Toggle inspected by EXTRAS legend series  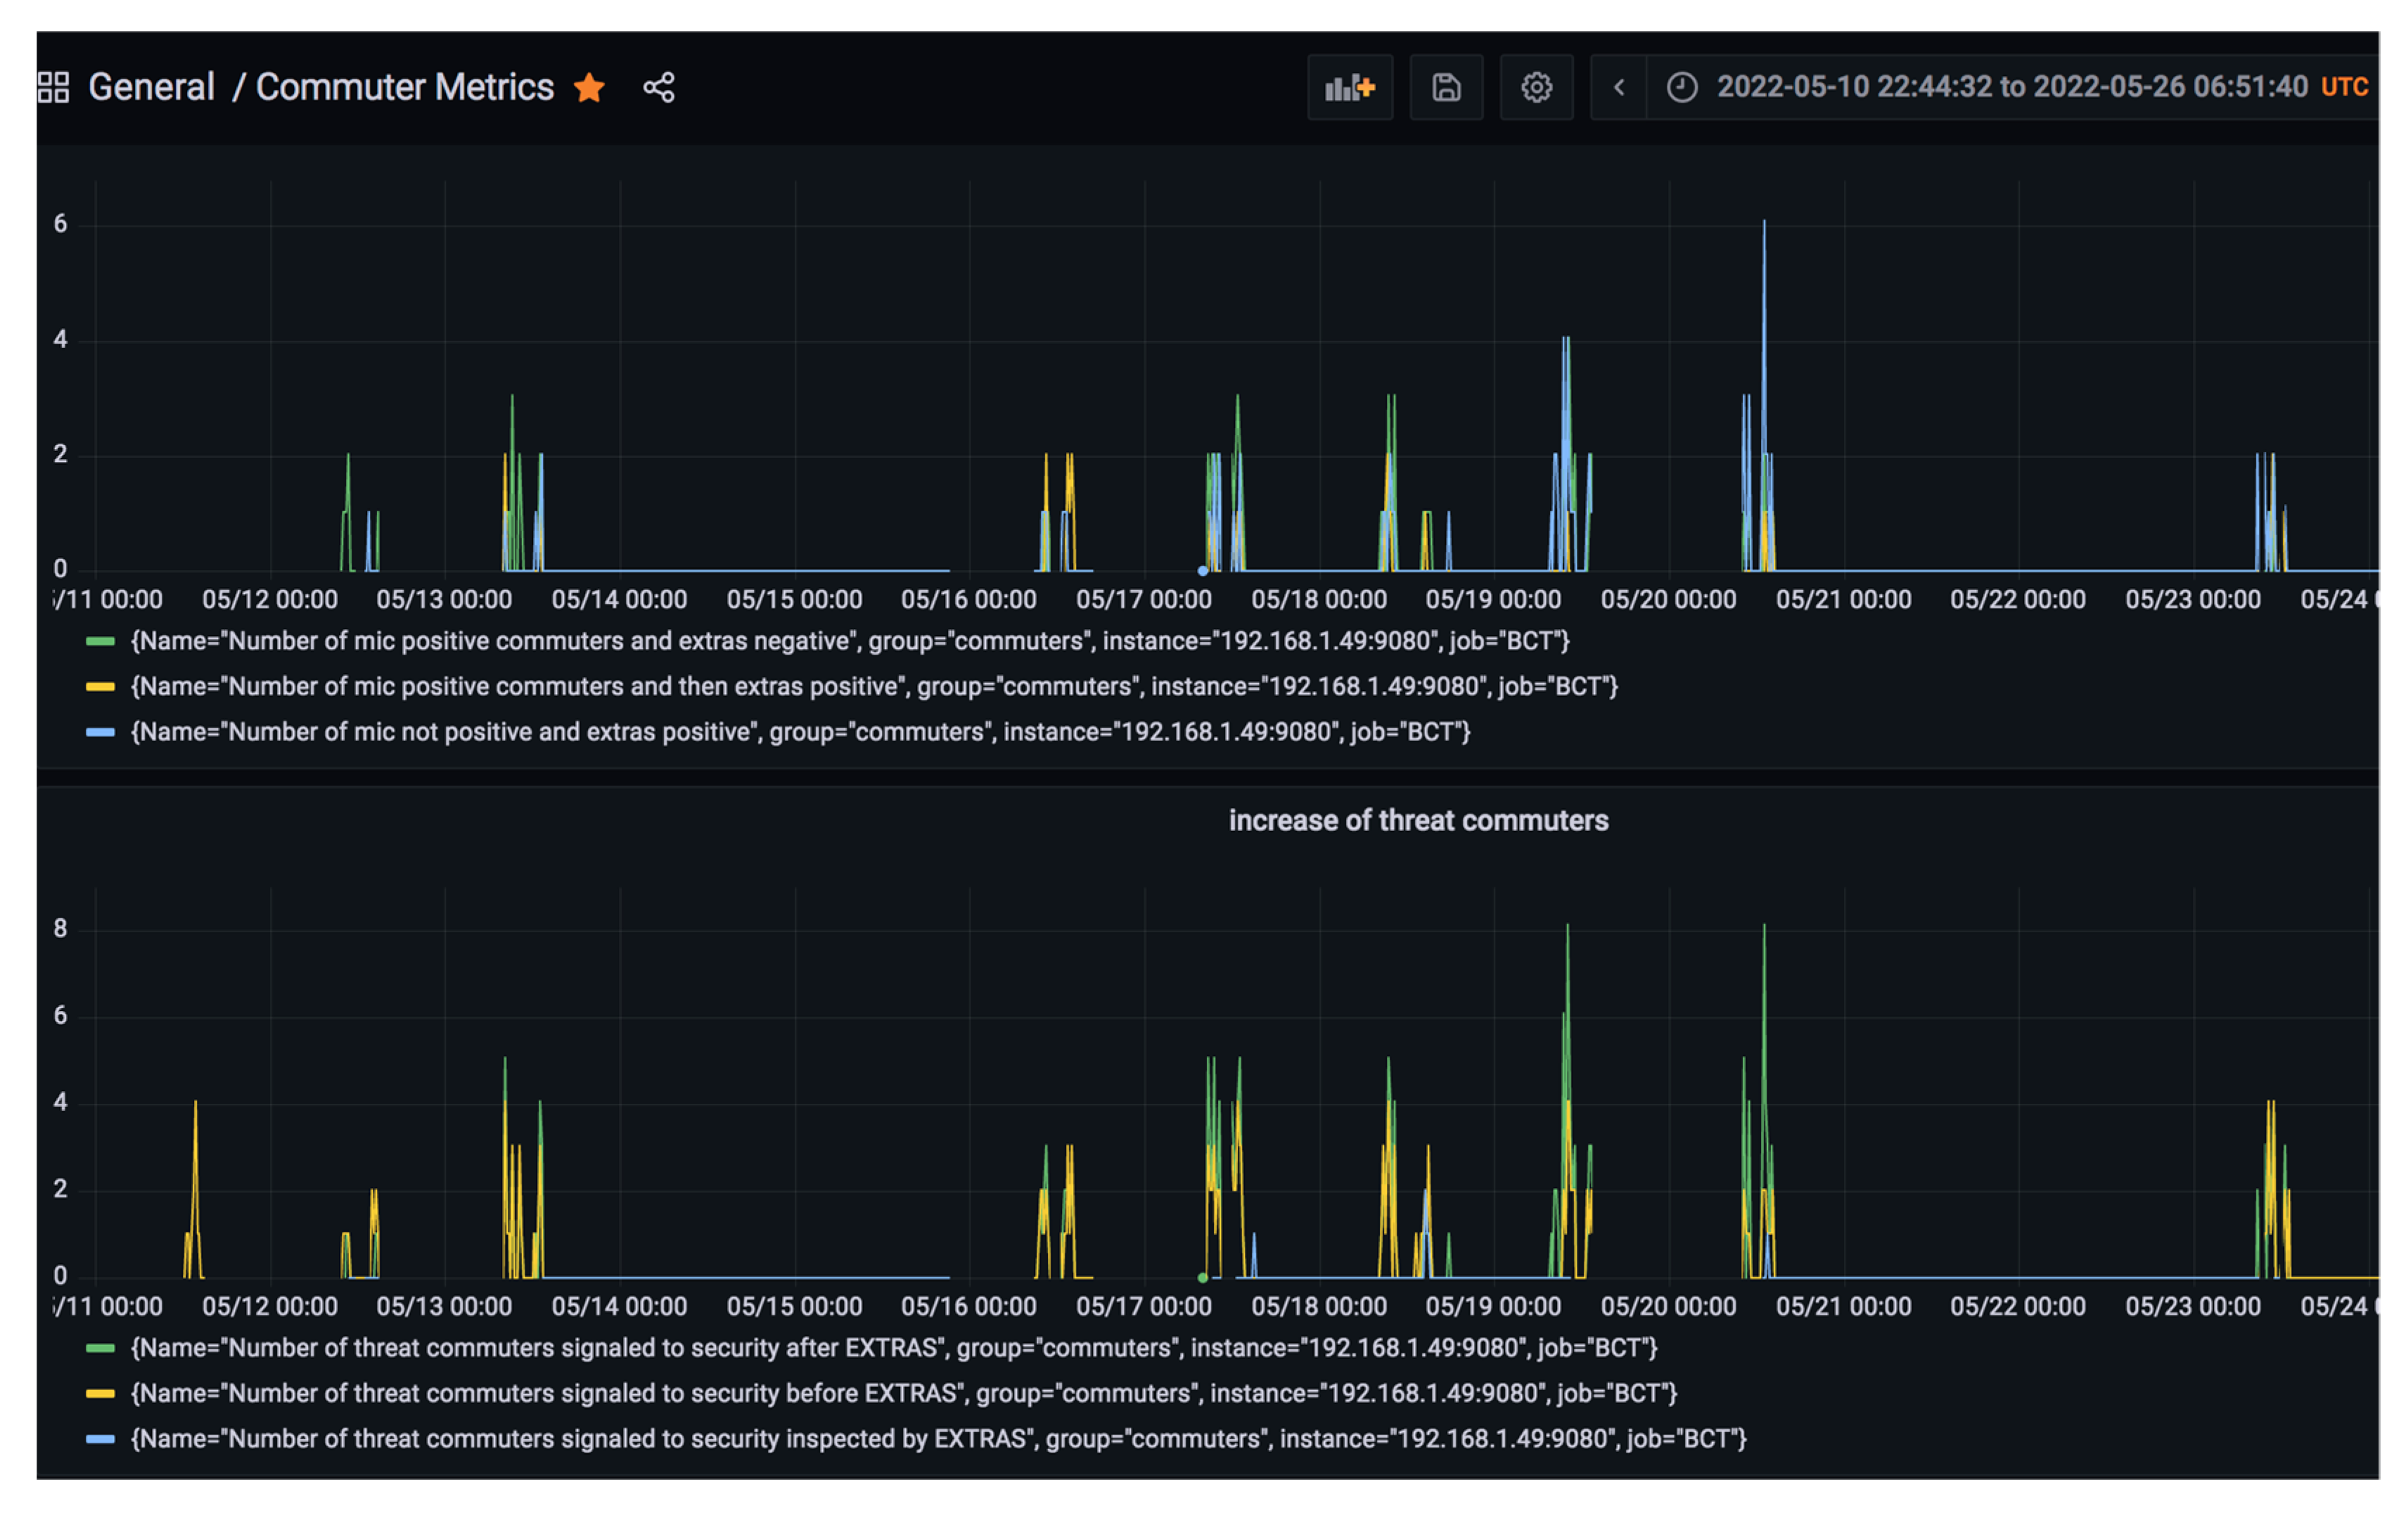937,1439
